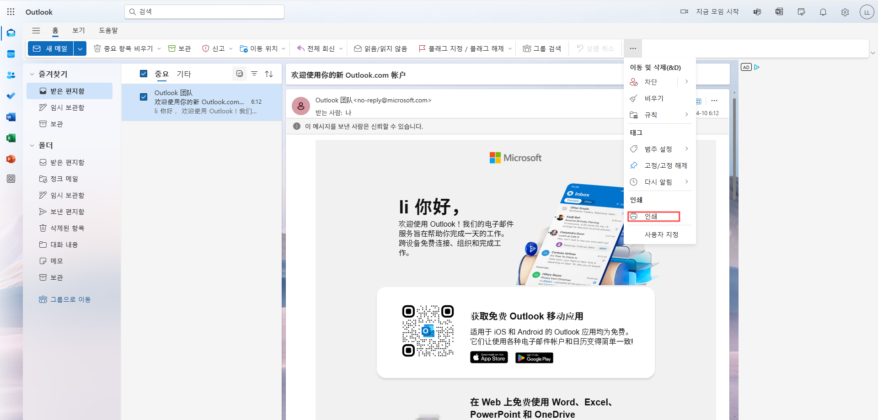The width and height of the screenshot is (878, 420).
Task: Uncheck the Outlook 团队 message checkbox
Action: click(144, 97)
